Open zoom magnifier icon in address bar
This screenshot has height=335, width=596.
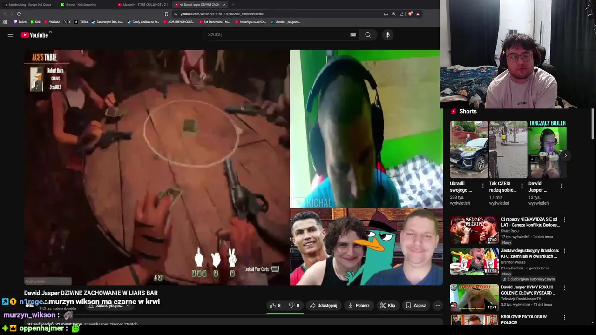[x=394, y=14]
